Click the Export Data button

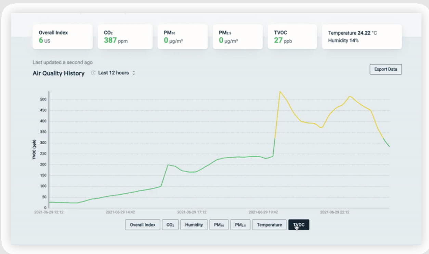(386, 69)
